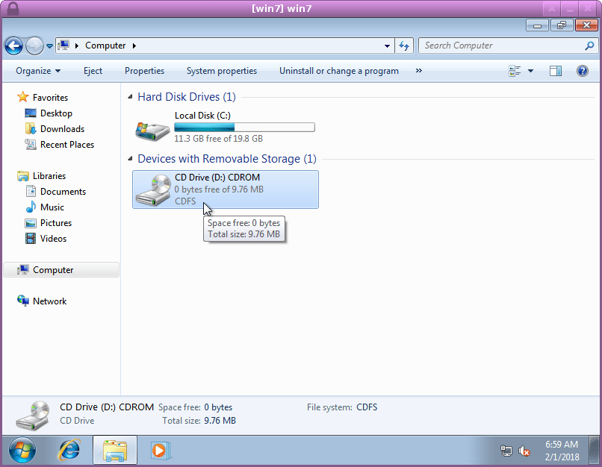Select Pictures in the sidebar

click(x=56, y=222)
